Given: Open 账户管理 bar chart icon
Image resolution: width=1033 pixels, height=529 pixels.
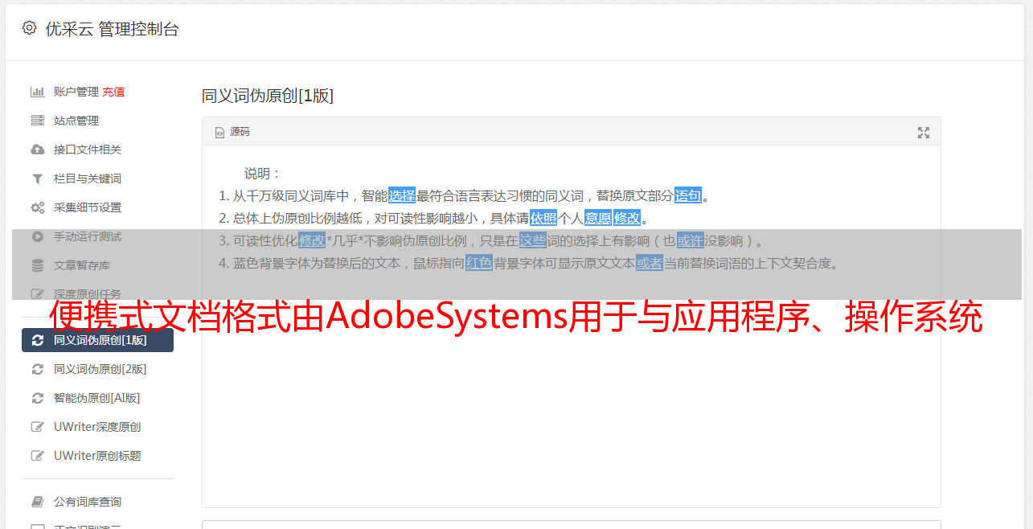Looking at the screenshot, I should point(37,92).
